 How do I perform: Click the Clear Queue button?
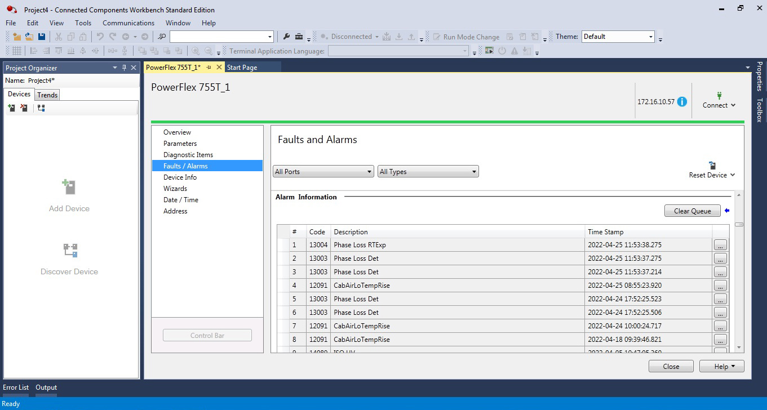click(693, 211)
